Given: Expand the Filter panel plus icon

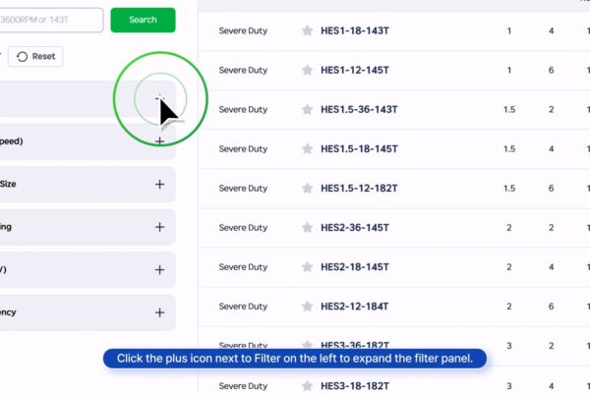Looking at the screenshot, I should 159,98.
